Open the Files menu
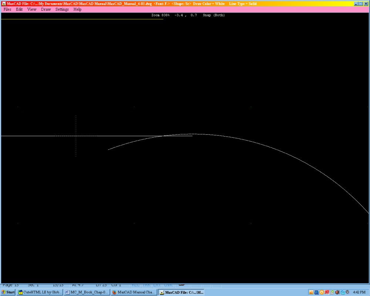Image resolution: width=370 pixels, height=296 pixels. point(7,9)
